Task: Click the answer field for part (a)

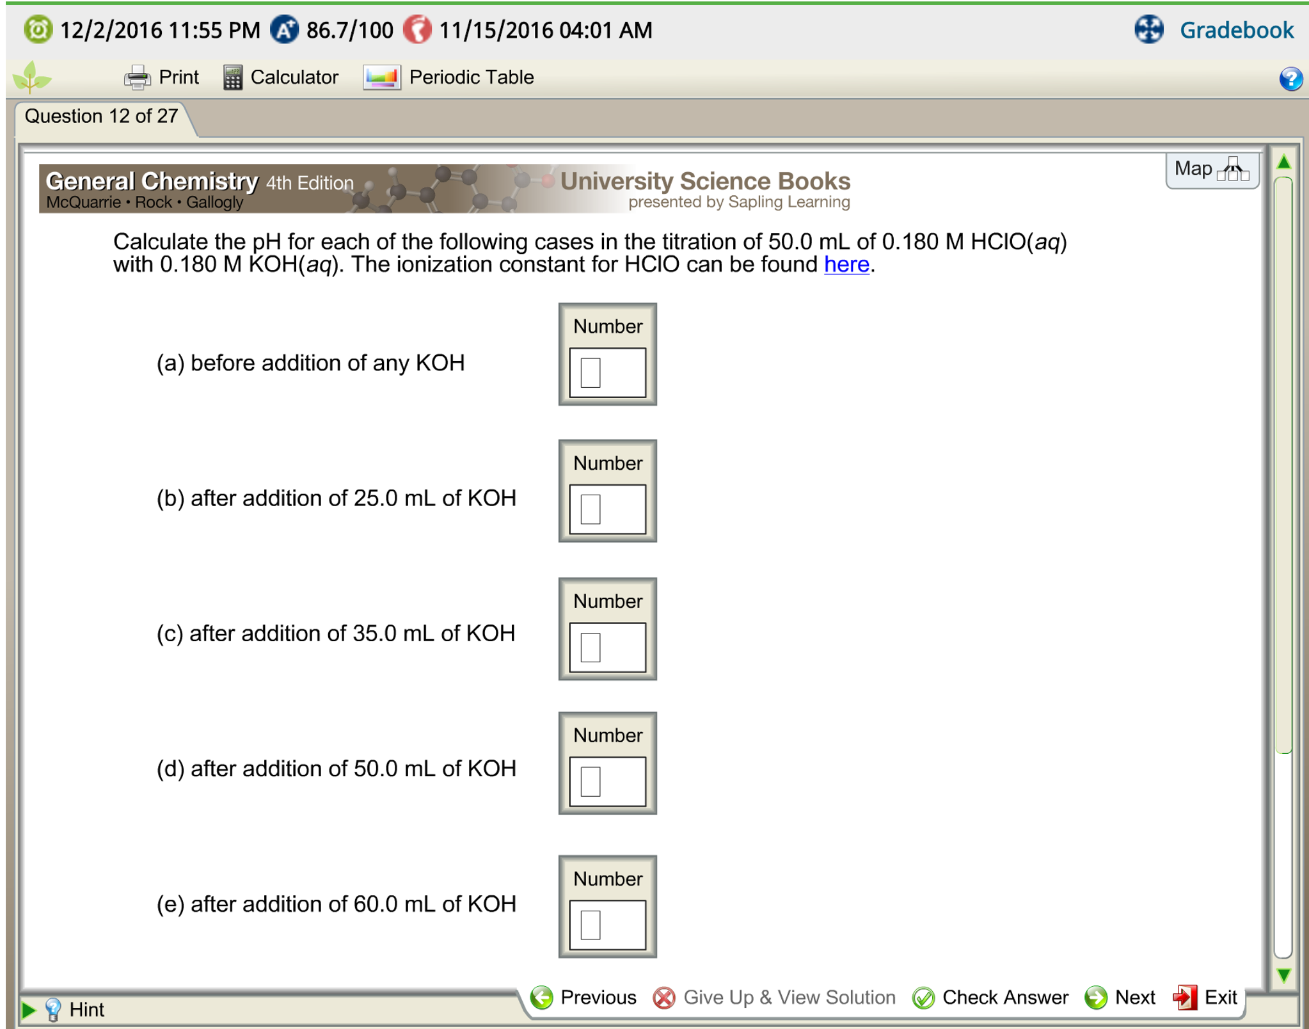Action: pyautogui.click(x=607, y=372)
